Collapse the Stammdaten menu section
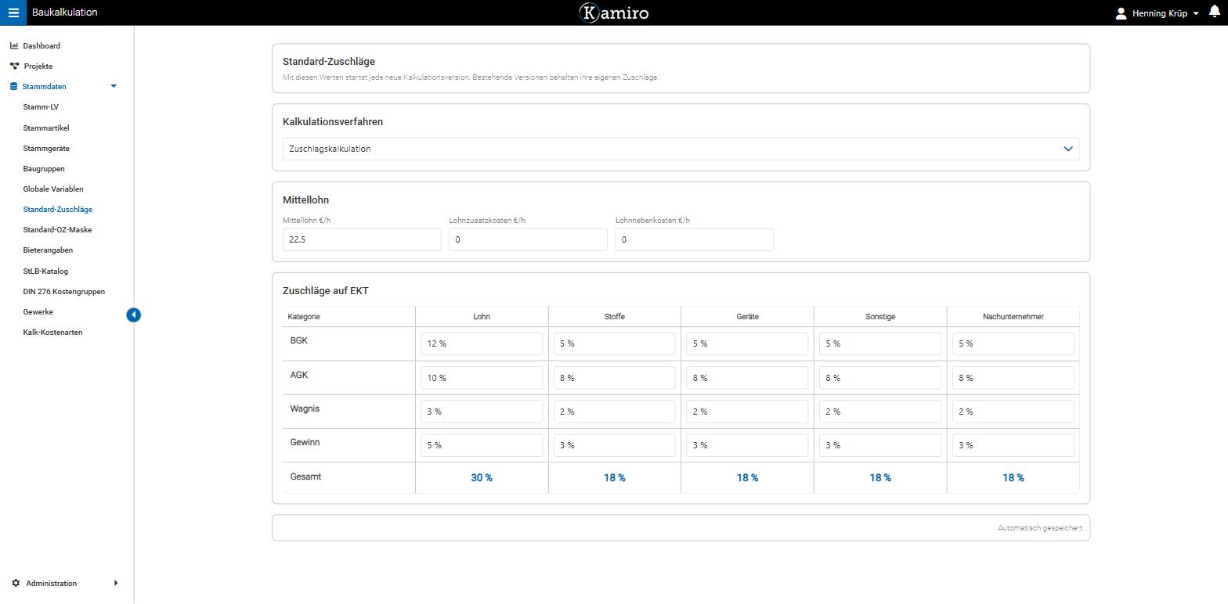The height and width of the screenshot is (604, 1228). pyautogui.click(x=114, y=86)
